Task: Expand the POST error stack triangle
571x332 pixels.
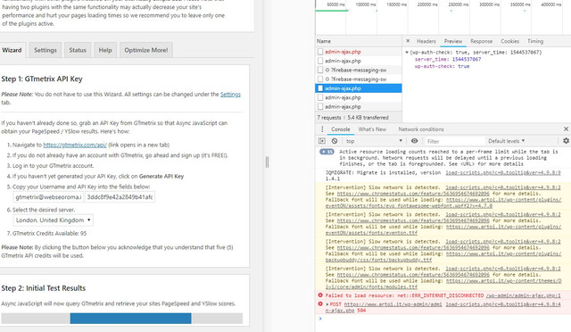Action: pos(327,304)
